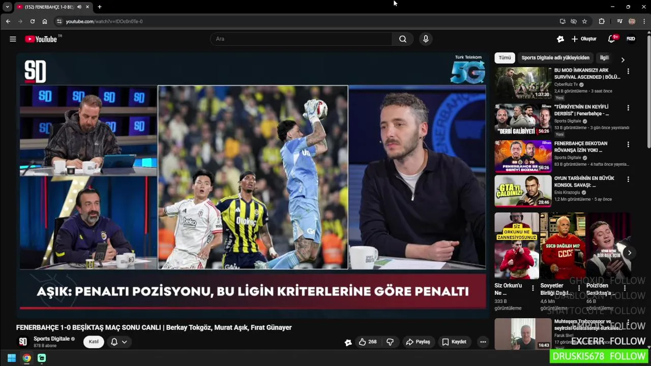
Task: Open the tab search dropdown arrow
Action: tap(7, 7)
